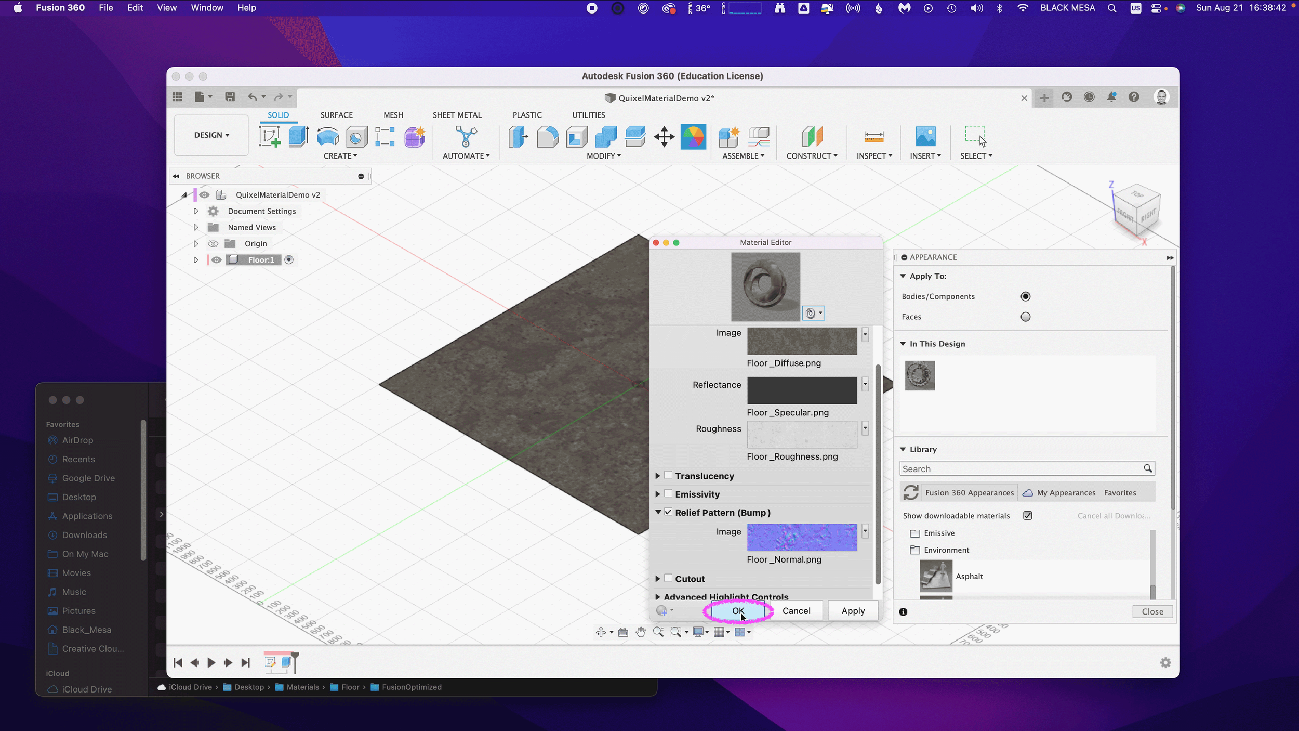The image size is (1299, 731).
Task: Click the Create Sketch icon
Action: coord(270,137)
